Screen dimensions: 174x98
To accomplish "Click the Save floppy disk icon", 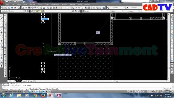I will click(29, 8).
